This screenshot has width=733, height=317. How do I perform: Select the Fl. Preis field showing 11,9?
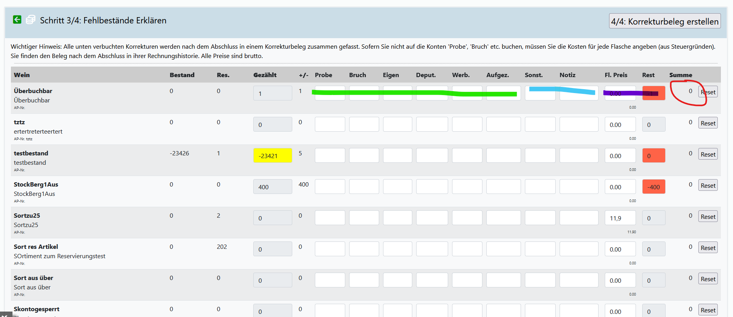pos(620,218)
